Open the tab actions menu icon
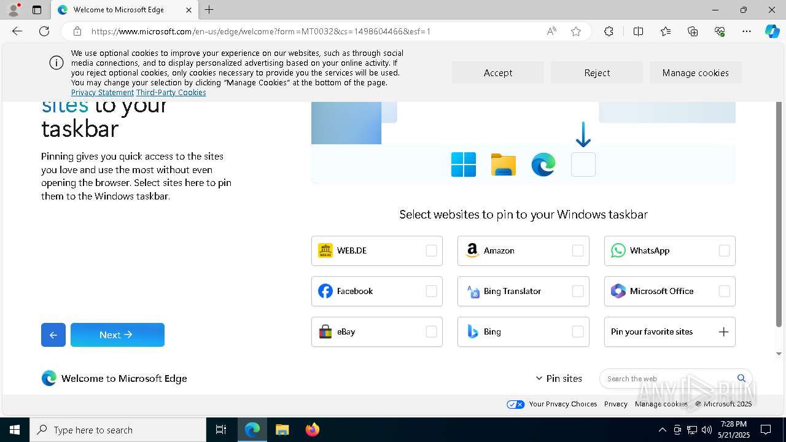The width and height of the screenshot is (786, 442). (x=37, y=10)
